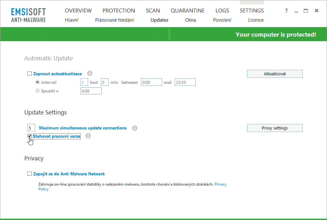Screen dimensions: 327x220
Task: Close the Emsisoft window
Action: coord(316,11)
